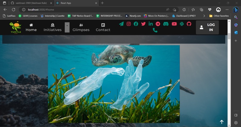The height and width of the screenshot is (127, 241).
Task: Close the React App tab
Action: (96, 3)
